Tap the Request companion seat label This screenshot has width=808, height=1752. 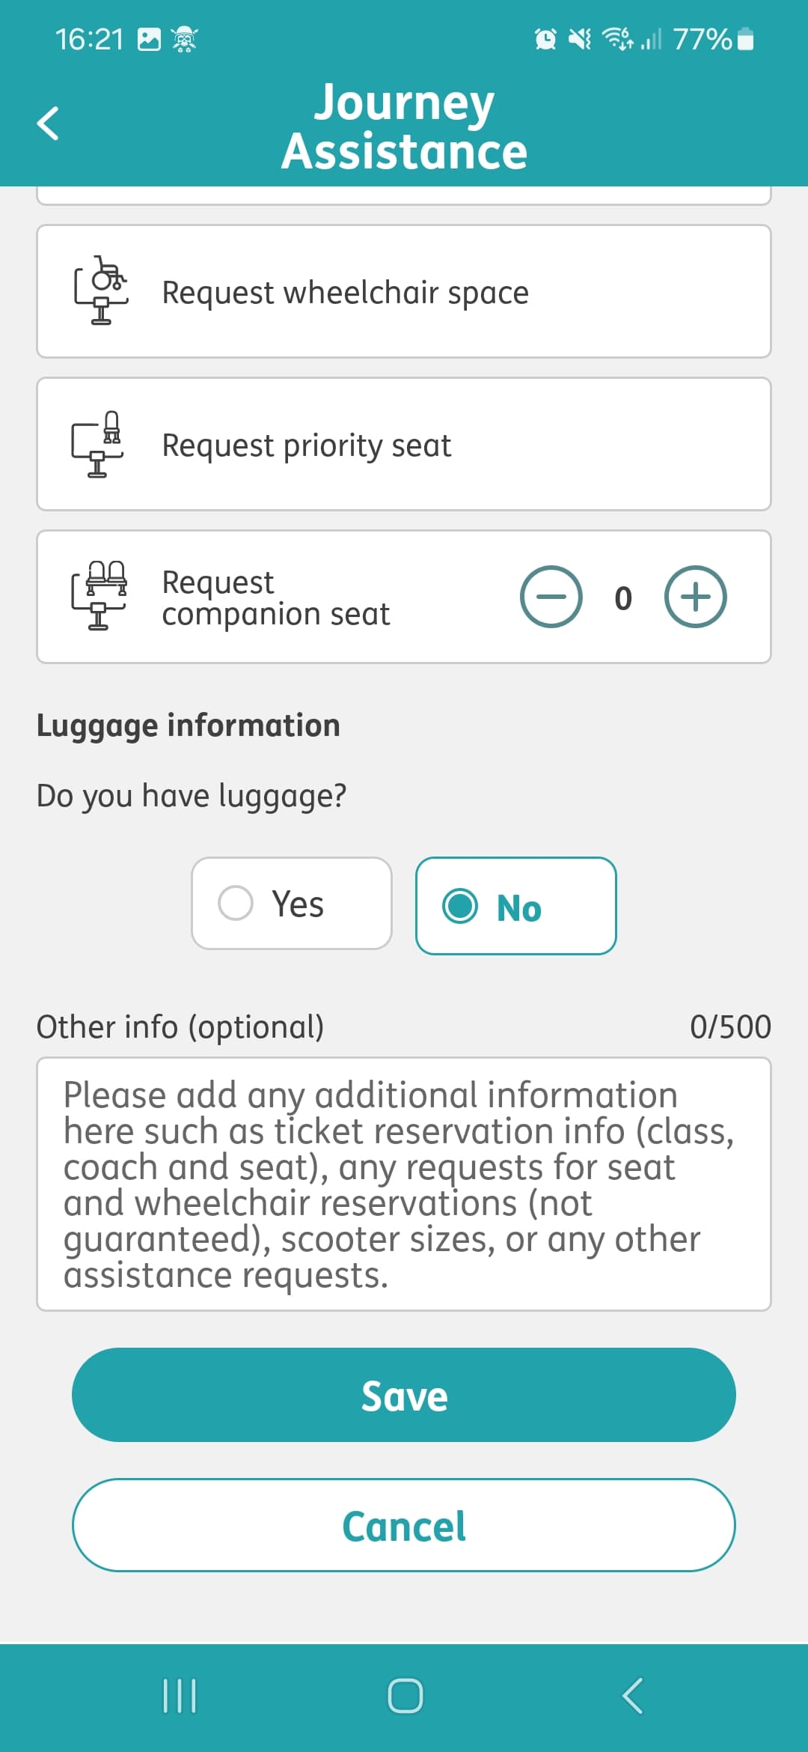(275, 597)
